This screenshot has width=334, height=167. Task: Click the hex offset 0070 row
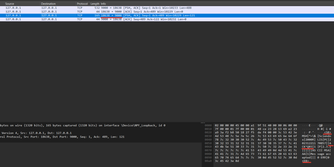[x=208, y=150]
